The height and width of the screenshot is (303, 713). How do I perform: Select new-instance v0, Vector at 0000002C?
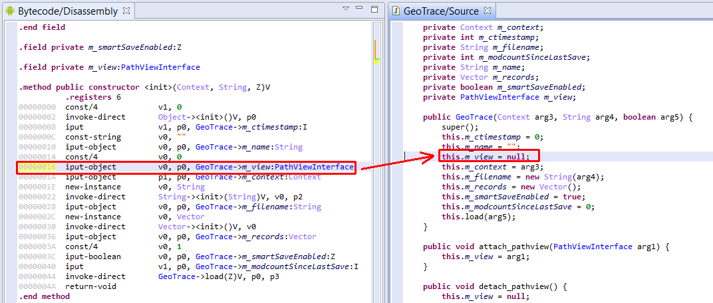112,217
